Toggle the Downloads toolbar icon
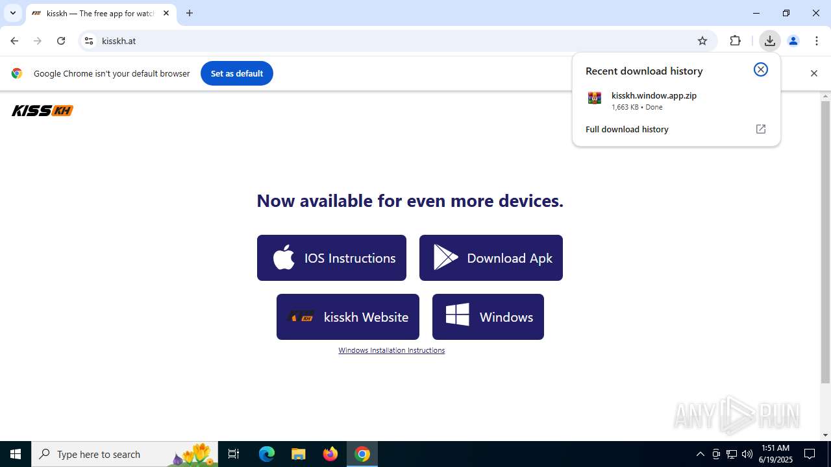The image size is (831, 467). [770, 41]
